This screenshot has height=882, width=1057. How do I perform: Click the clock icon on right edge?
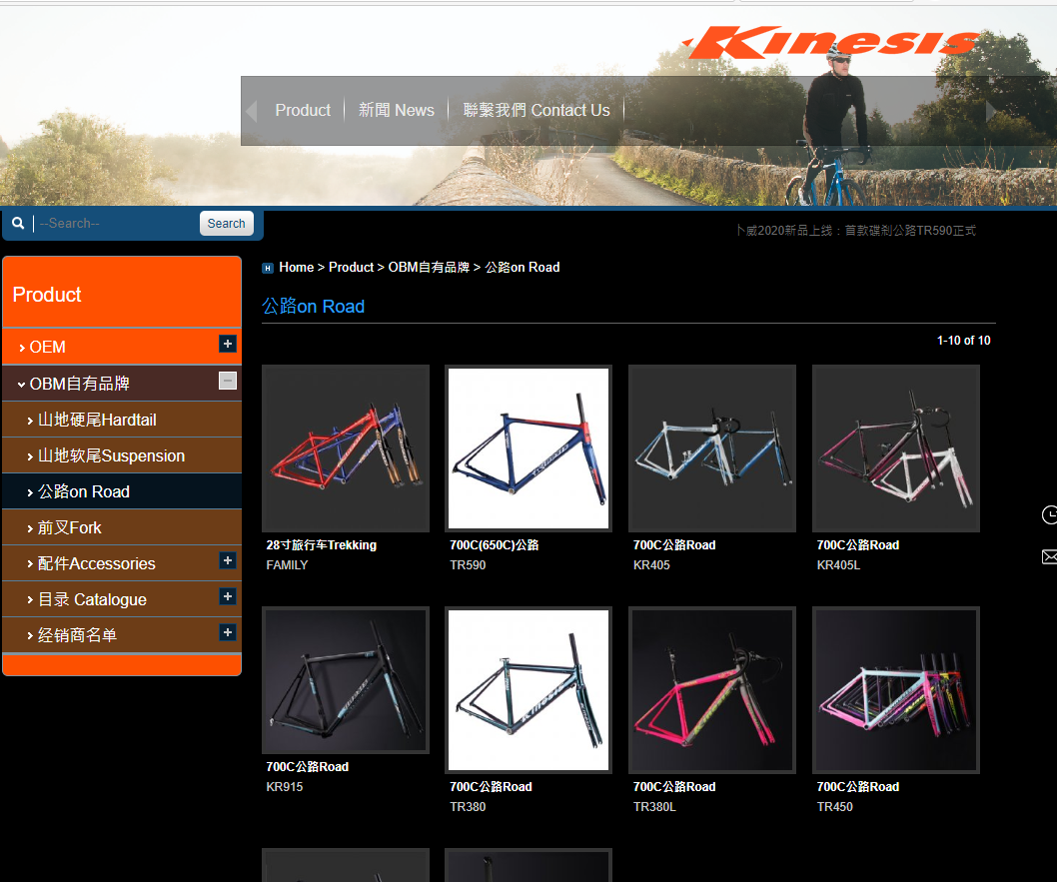click(x=1050, y=514)
